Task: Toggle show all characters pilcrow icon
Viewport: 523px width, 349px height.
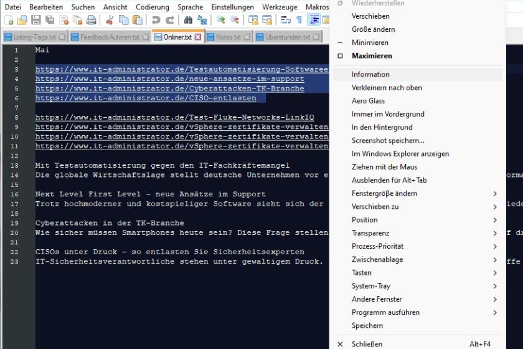Action: click(x=299, y=20)
